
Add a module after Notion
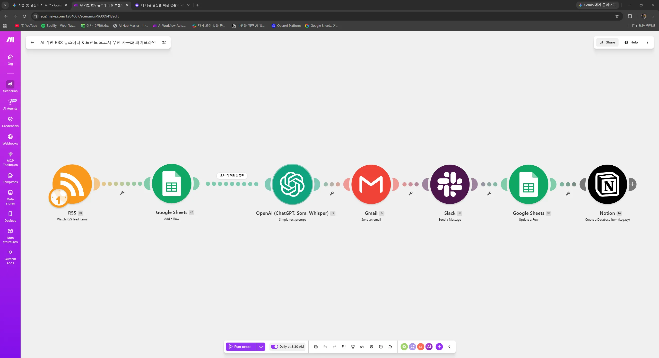pyautogui.click(x=632, y=184)
